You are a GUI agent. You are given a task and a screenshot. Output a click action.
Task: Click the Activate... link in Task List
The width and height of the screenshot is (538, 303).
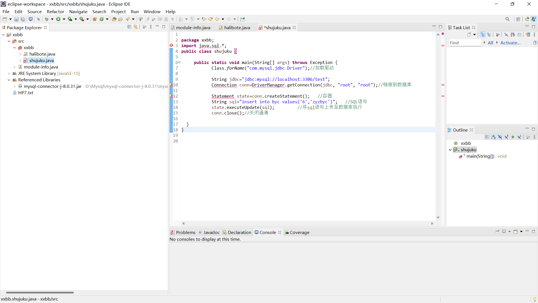pyautogui.click(x=510, y=43)
